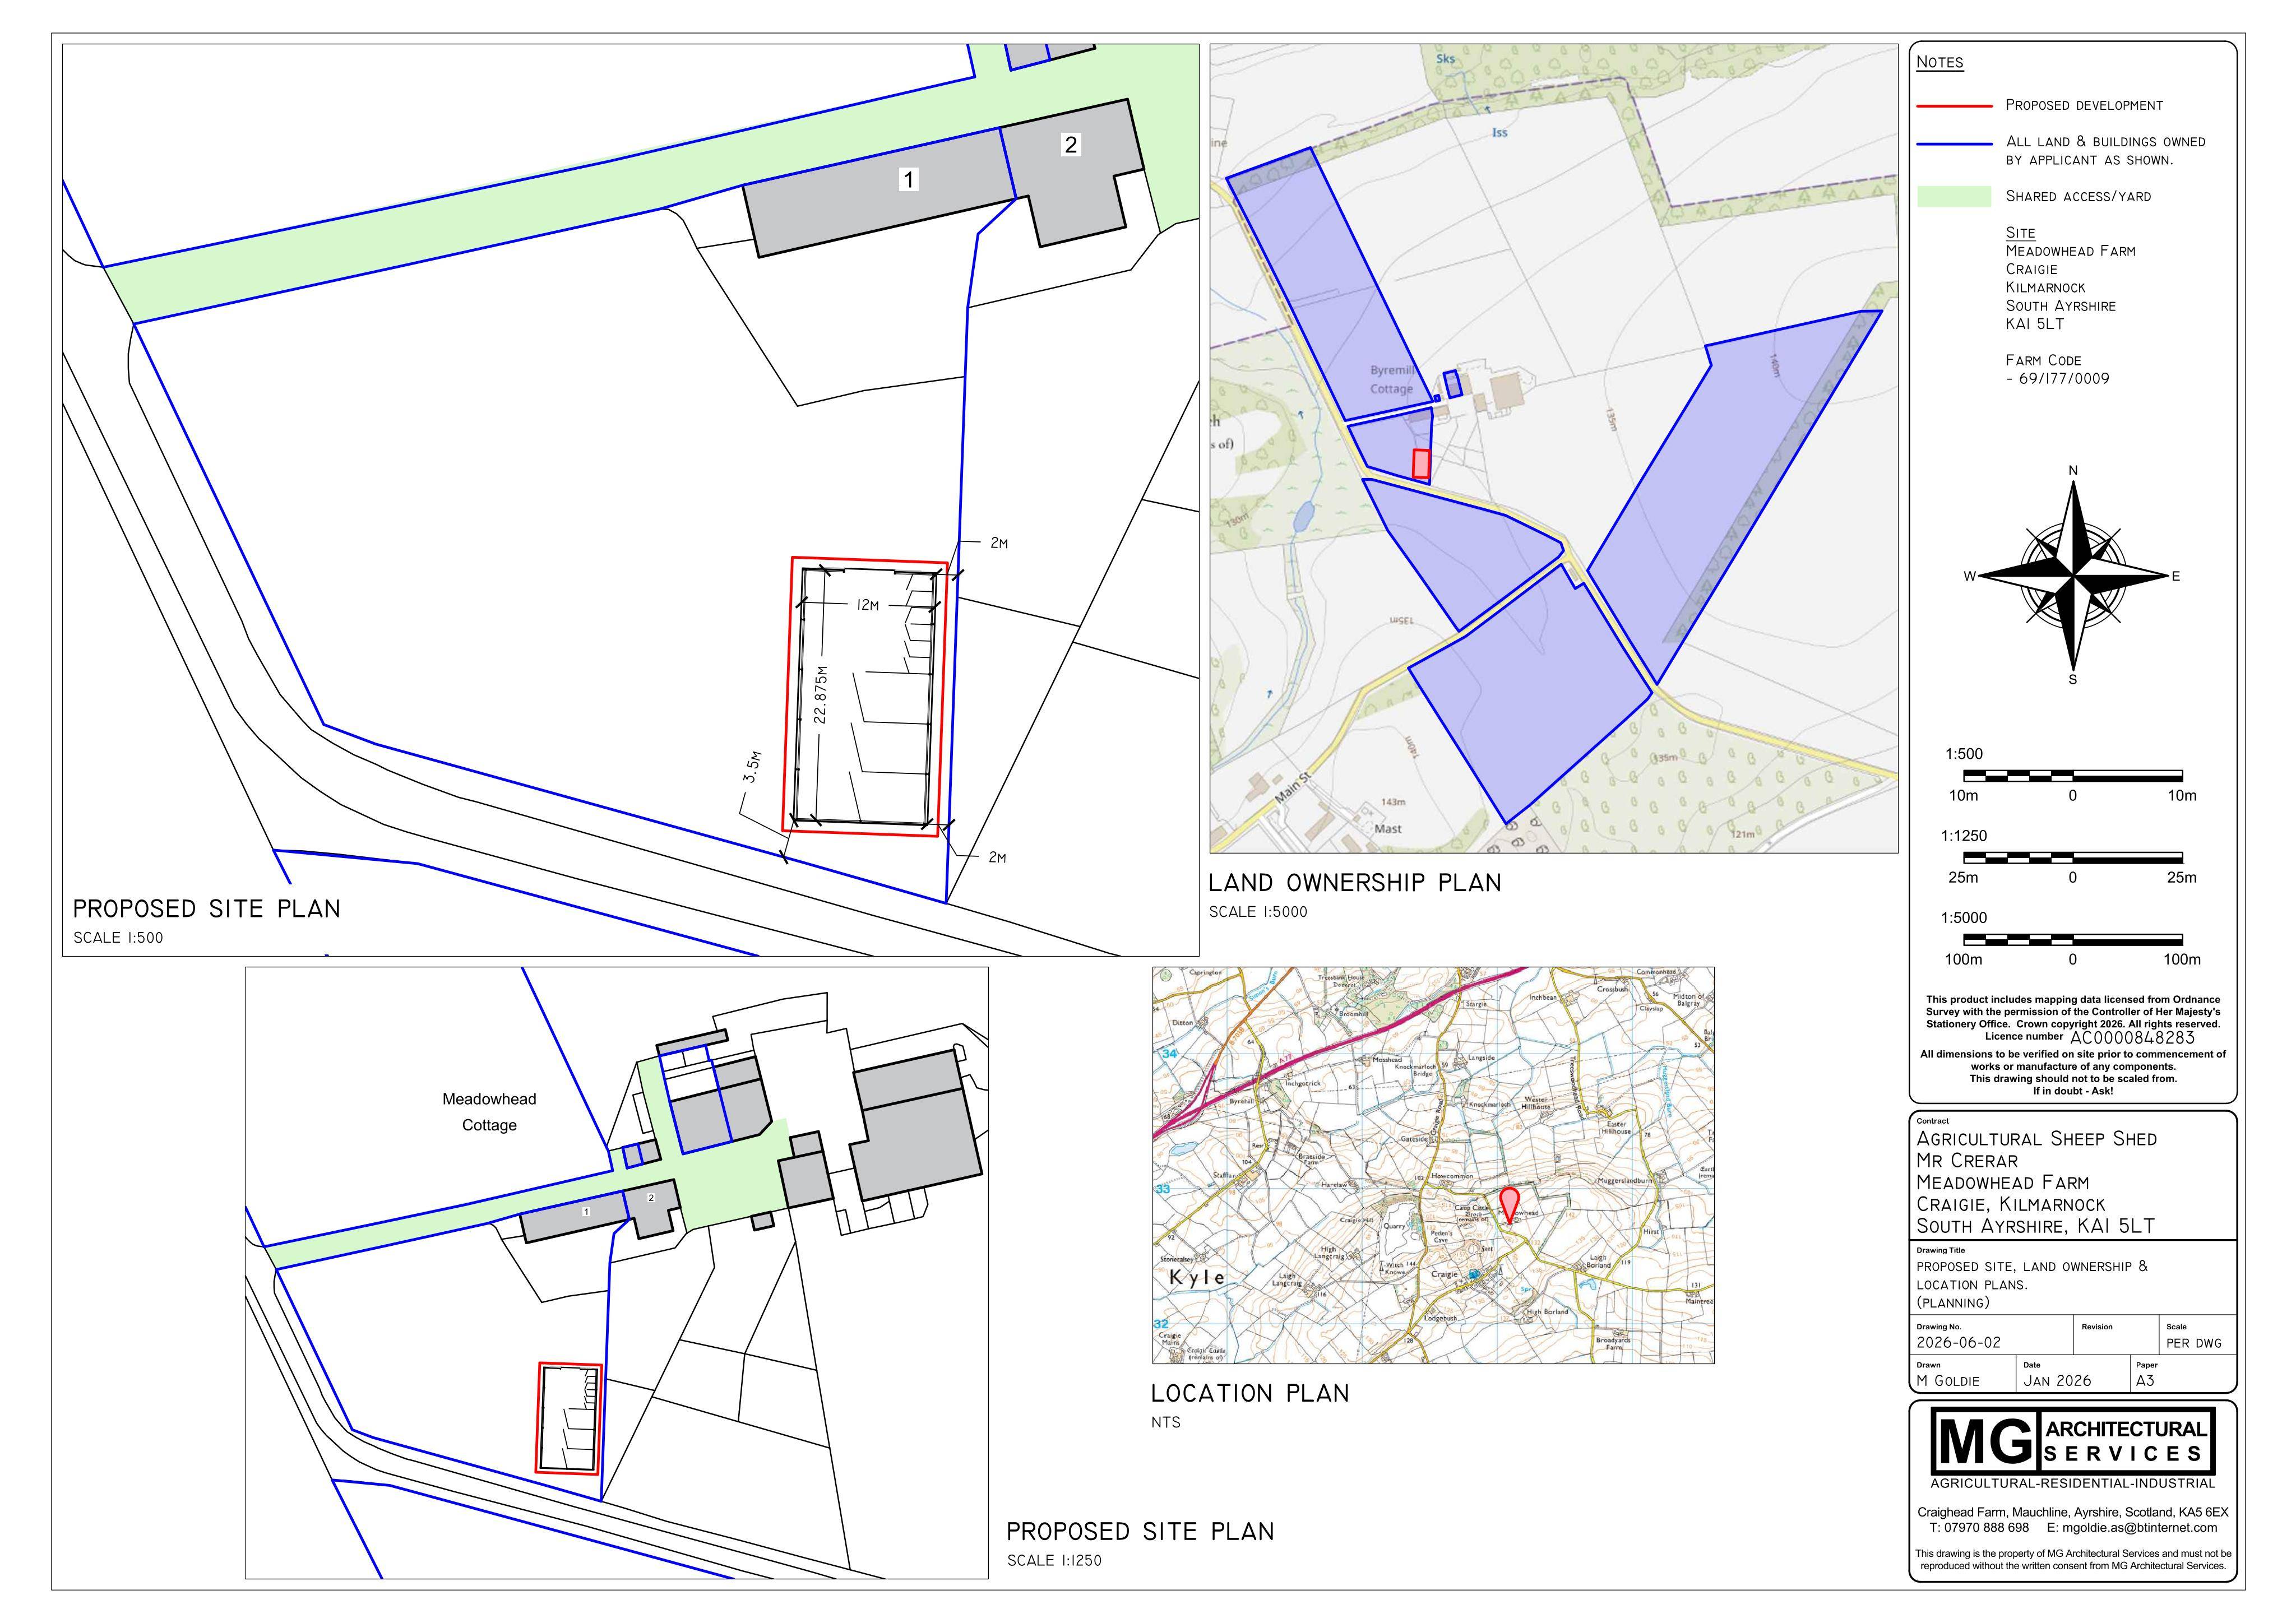
Task: Click building number 1 on 1:500 plan
Action: (x=908, y=179)
